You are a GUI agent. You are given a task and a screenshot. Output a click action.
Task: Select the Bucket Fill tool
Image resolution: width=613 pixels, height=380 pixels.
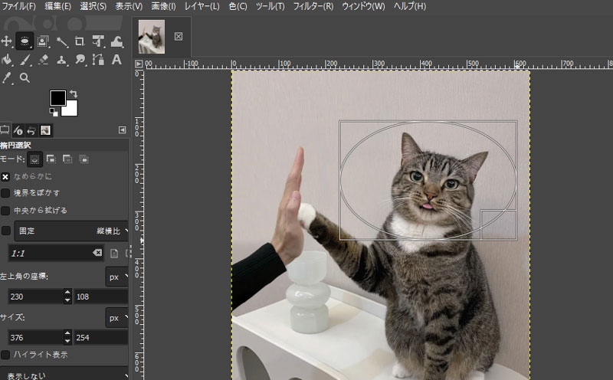pos(6,60)
